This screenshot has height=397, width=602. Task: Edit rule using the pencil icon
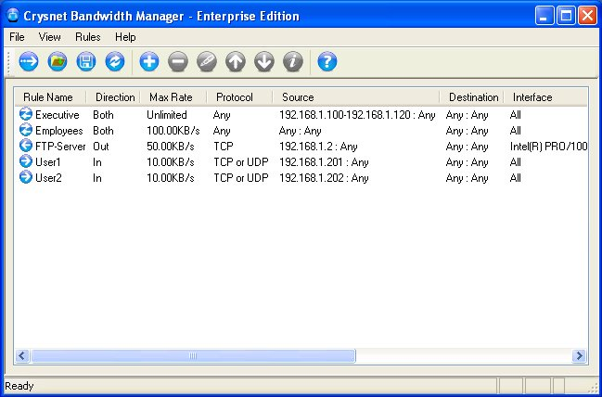click(207, 61)
